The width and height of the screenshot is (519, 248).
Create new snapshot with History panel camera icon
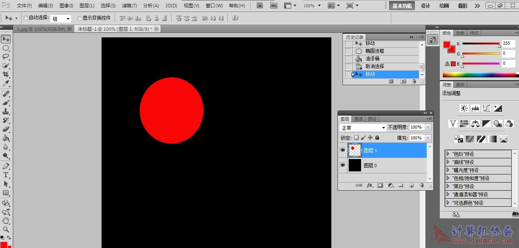click(403, 81)
